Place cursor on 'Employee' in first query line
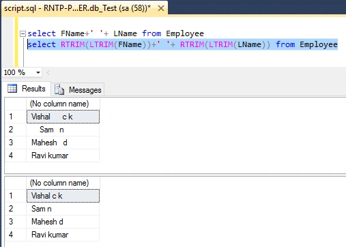The width and height of the screenshot is (346, 247). point(185,33)
